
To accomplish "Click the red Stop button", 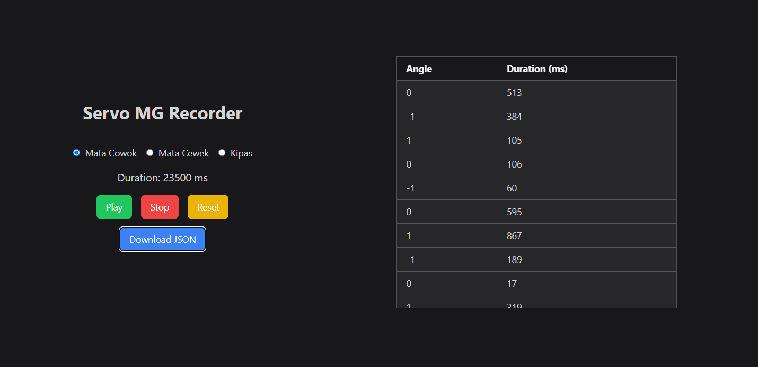I will pos(160,207).
